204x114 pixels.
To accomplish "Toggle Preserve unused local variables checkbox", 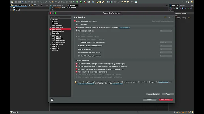I will [76, 72].
